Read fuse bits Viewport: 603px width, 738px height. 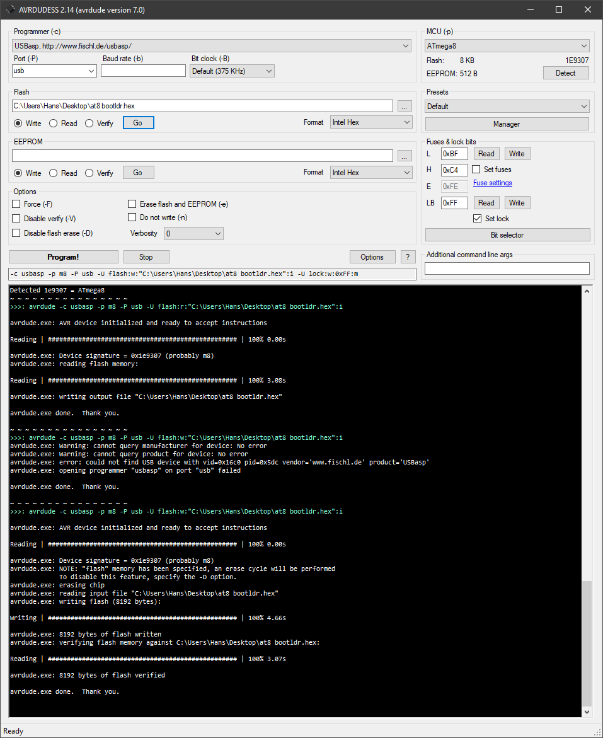coord(486,153)
